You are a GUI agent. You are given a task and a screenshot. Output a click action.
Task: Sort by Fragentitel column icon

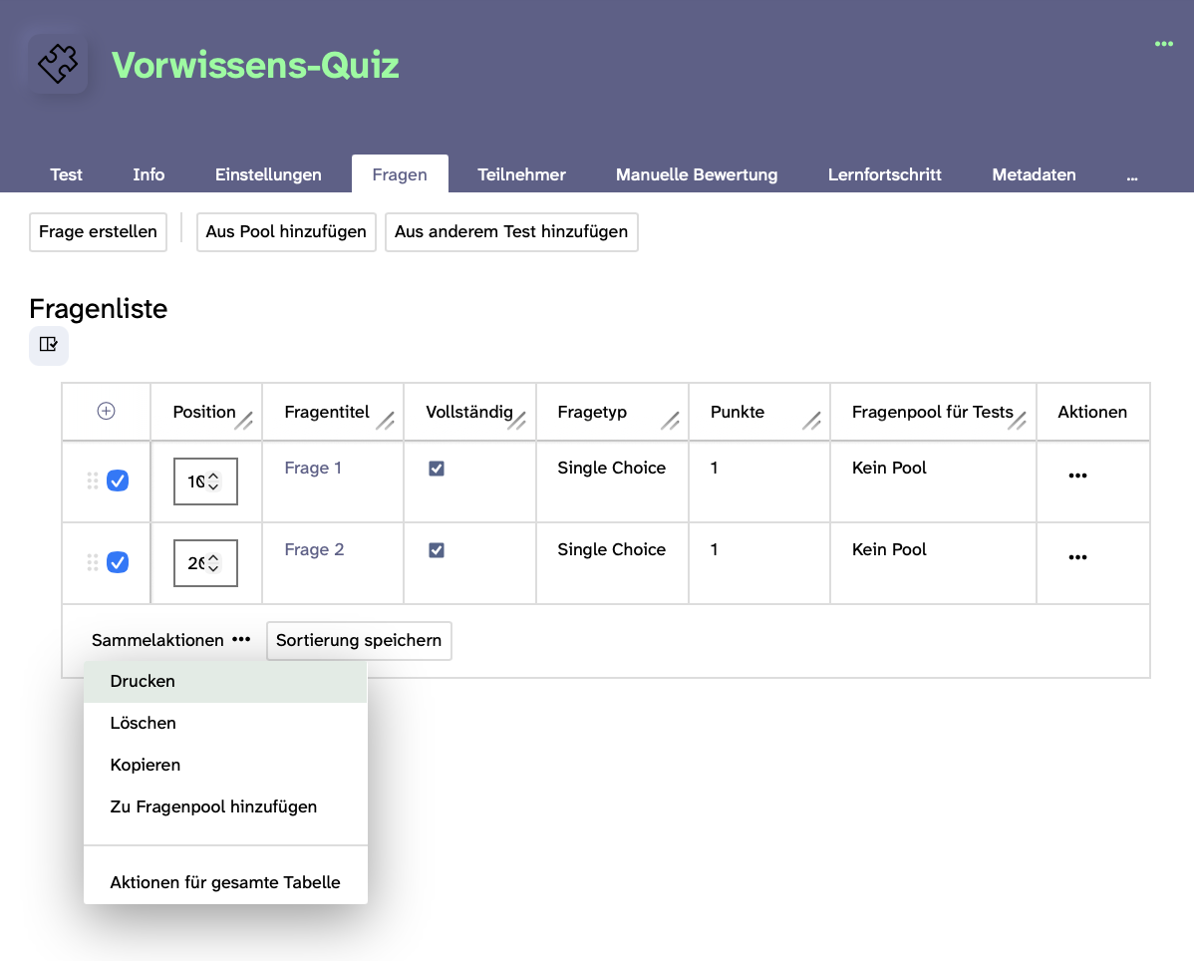pos(386,421)
